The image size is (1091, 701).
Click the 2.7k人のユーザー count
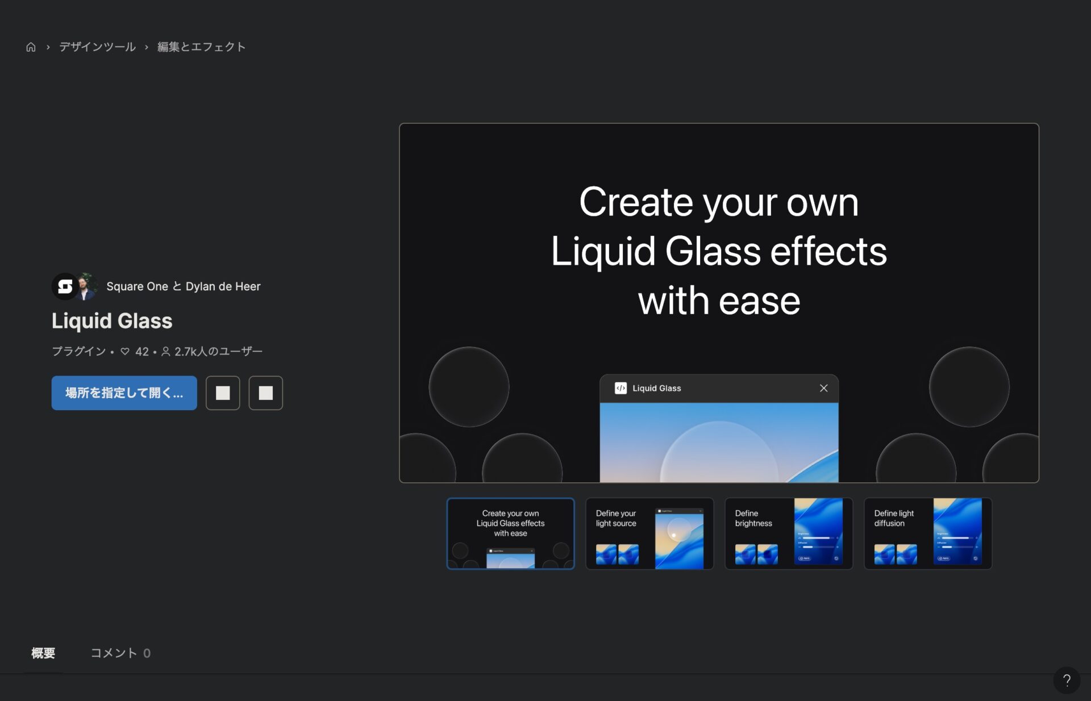tap(213, 352)
